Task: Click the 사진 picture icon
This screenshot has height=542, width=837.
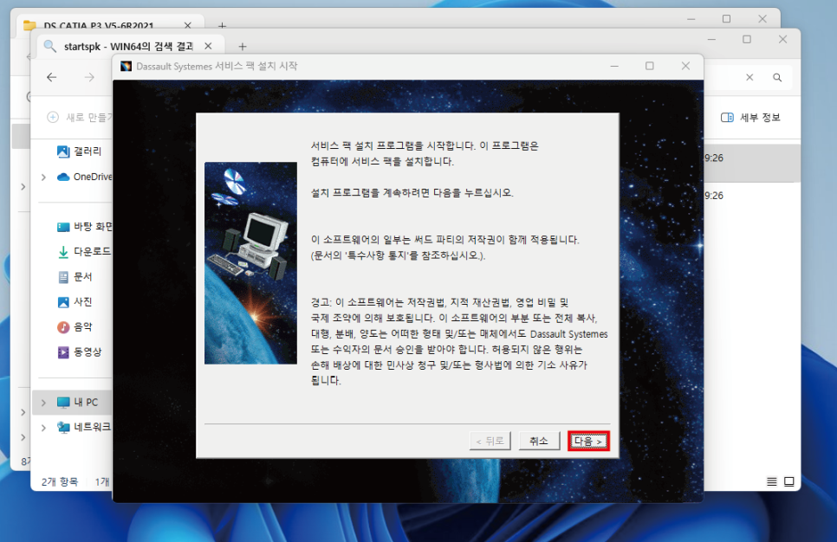Action: [63, 302]
